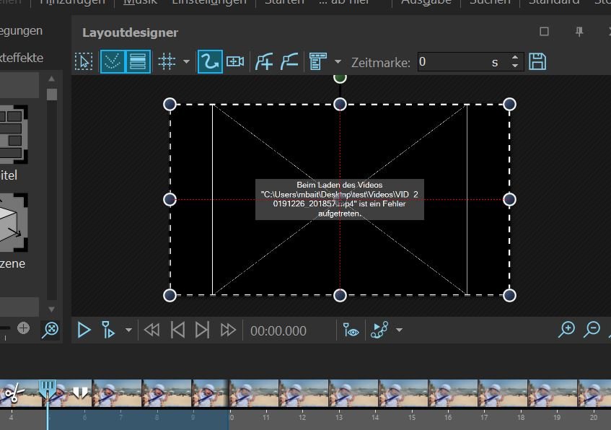Remove a motion path keyframe
Image resolution: width=611 pixels, height=430 pixels.
tap(289, 62)
